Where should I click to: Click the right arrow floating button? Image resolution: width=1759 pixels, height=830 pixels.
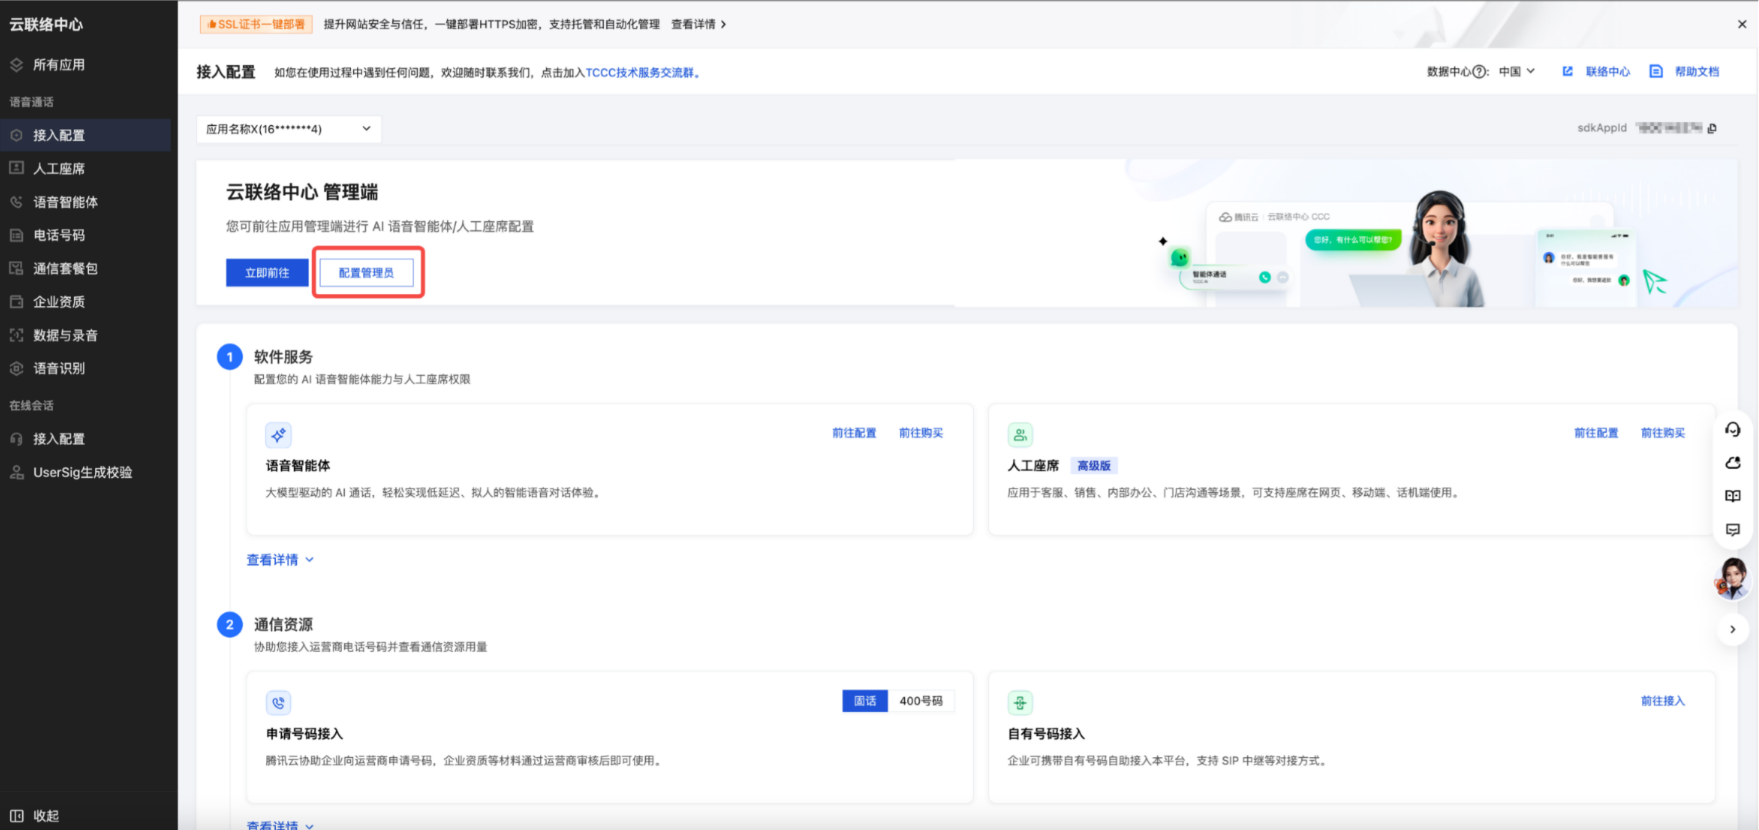[x=1732, y=630]
